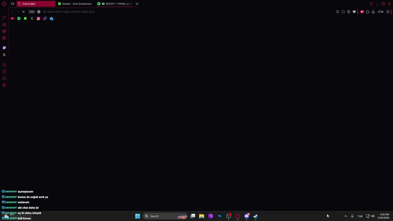
Task: Open Twitch panel in sidebar
Action: click(x=4, y=48)
